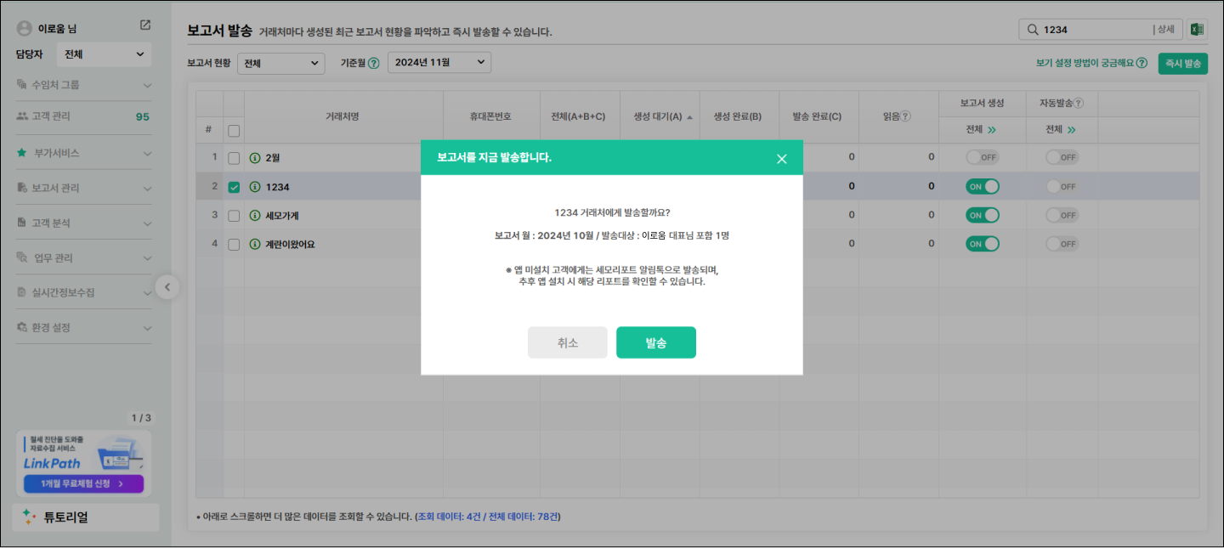Close the send report dialog

[x=781, y=159]
